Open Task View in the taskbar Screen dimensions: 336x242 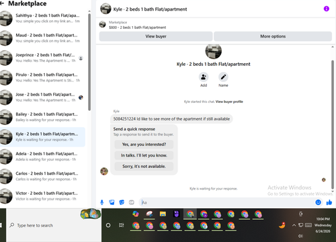pos(122,225)
